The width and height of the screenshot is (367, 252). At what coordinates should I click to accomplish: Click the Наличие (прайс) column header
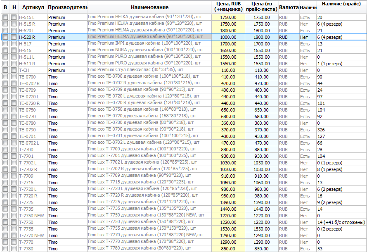[341, 4]
